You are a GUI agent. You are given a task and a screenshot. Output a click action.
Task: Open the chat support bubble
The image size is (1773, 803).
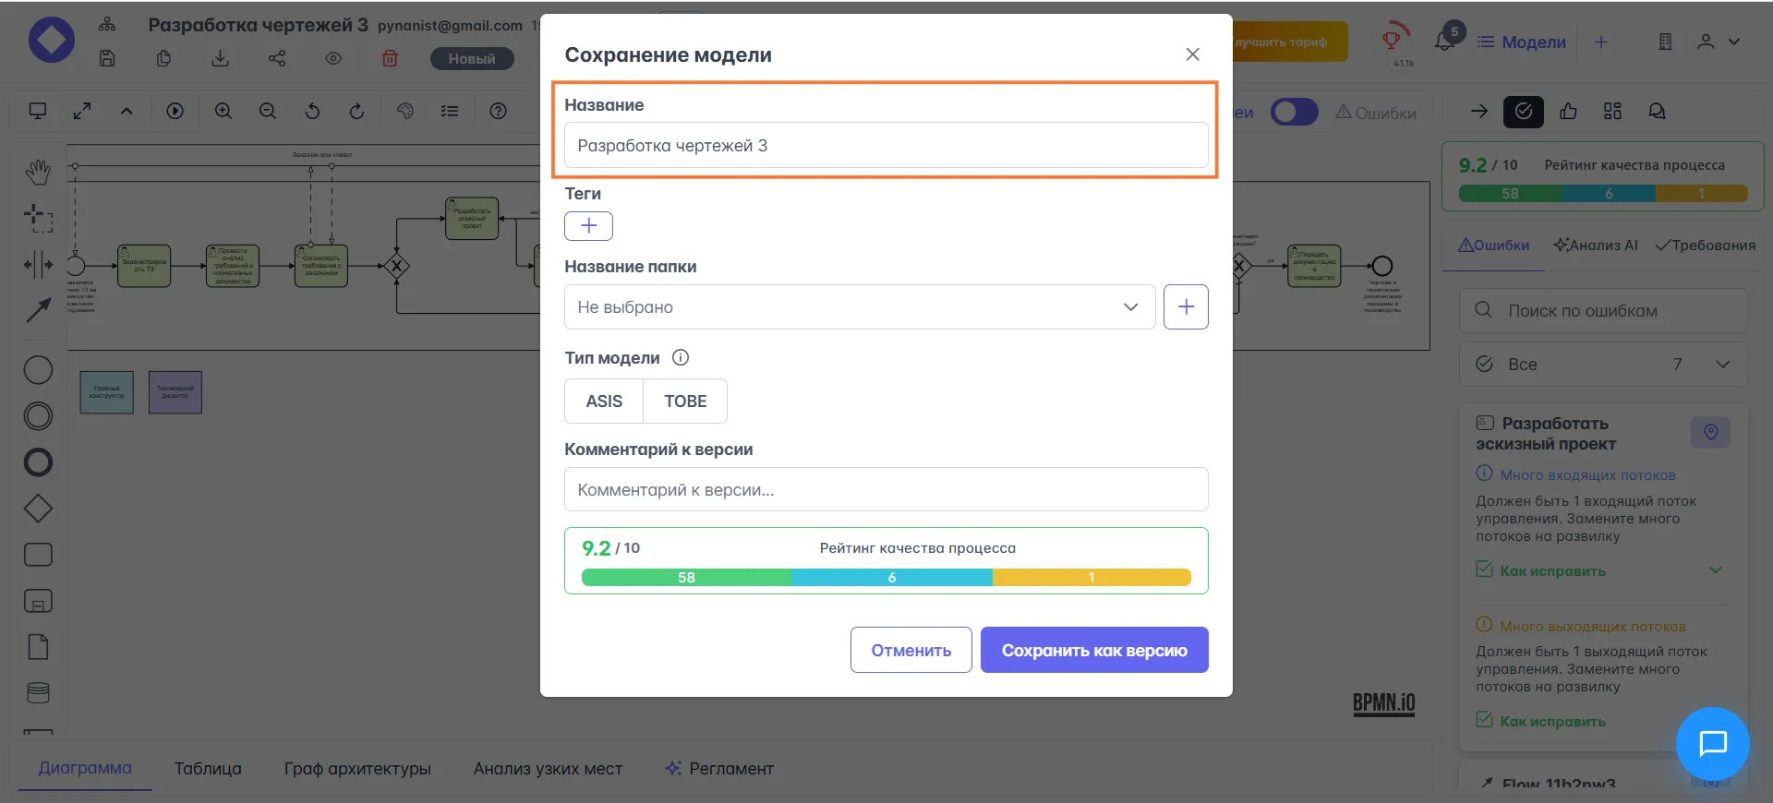1712,743
